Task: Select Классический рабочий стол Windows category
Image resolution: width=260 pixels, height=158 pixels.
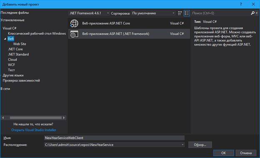Action: [x=37, y=34]
